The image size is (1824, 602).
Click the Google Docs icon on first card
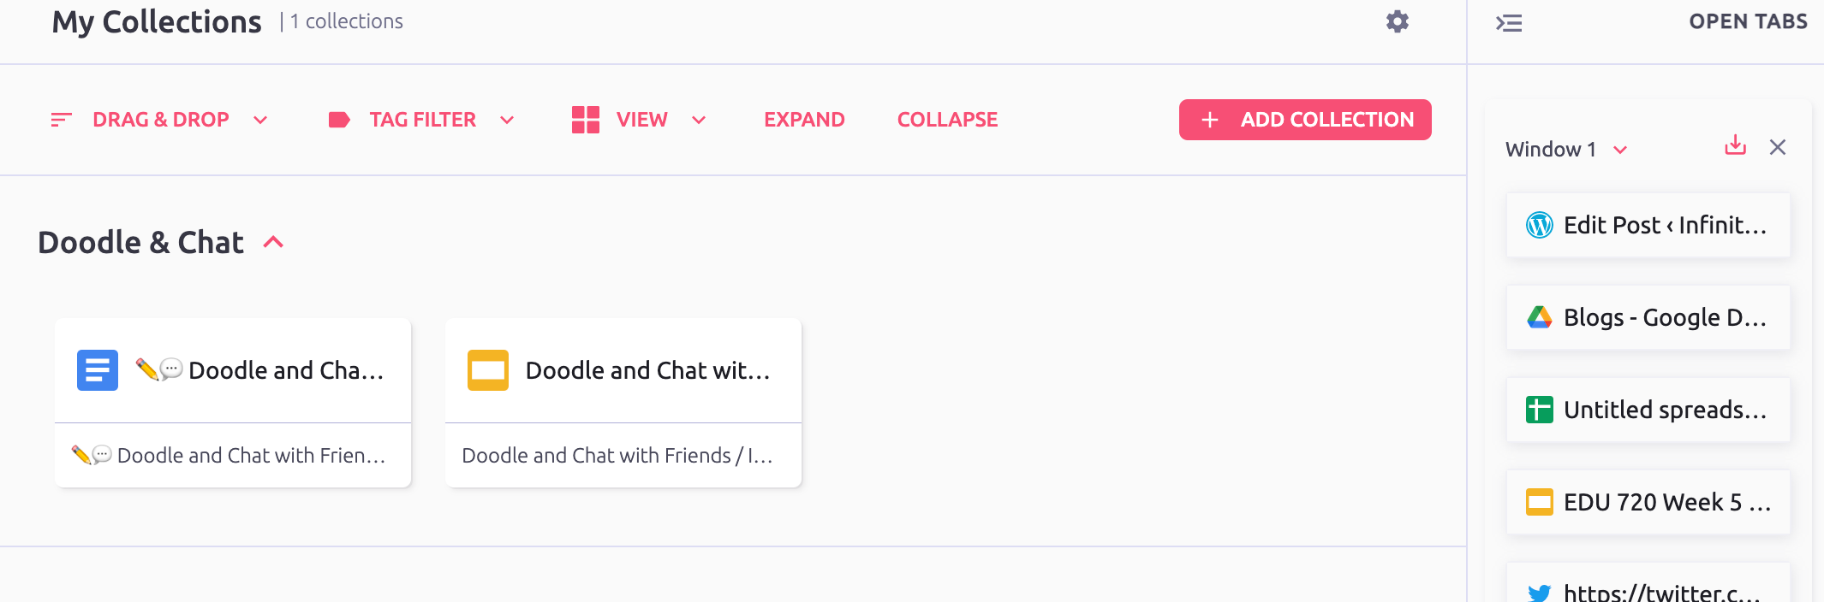(98, 370)
